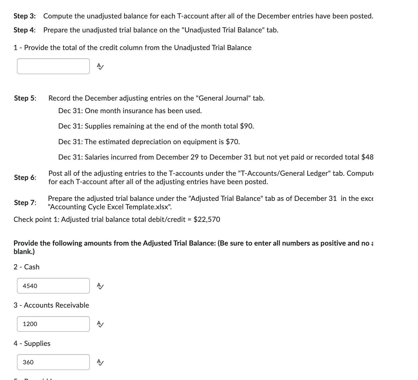Place cursor in the Supplies answer field

[x=53, y=362]
